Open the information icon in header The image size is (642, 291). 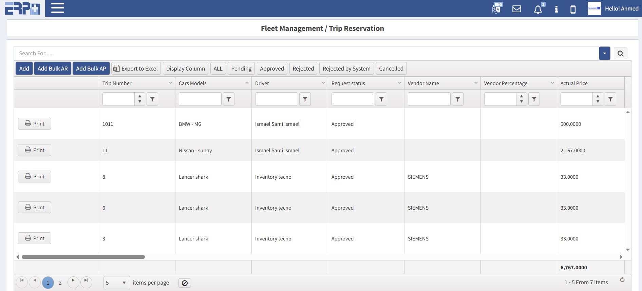point(556,9)
